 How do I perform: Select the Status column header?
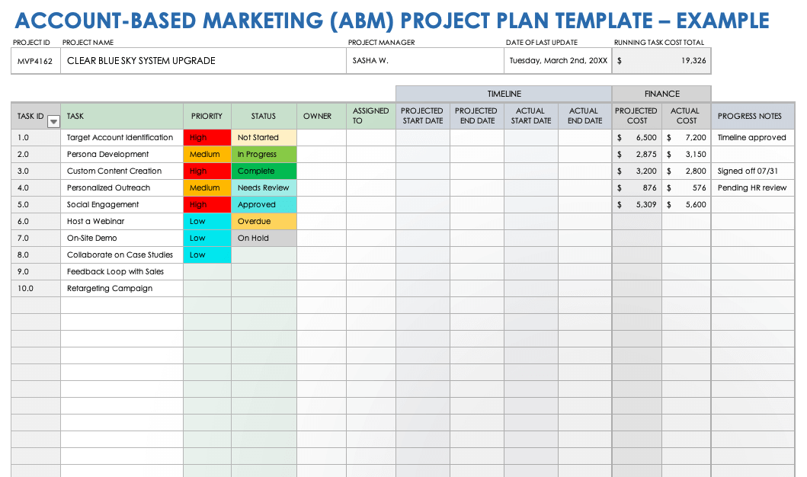click(x=264, y=117)
